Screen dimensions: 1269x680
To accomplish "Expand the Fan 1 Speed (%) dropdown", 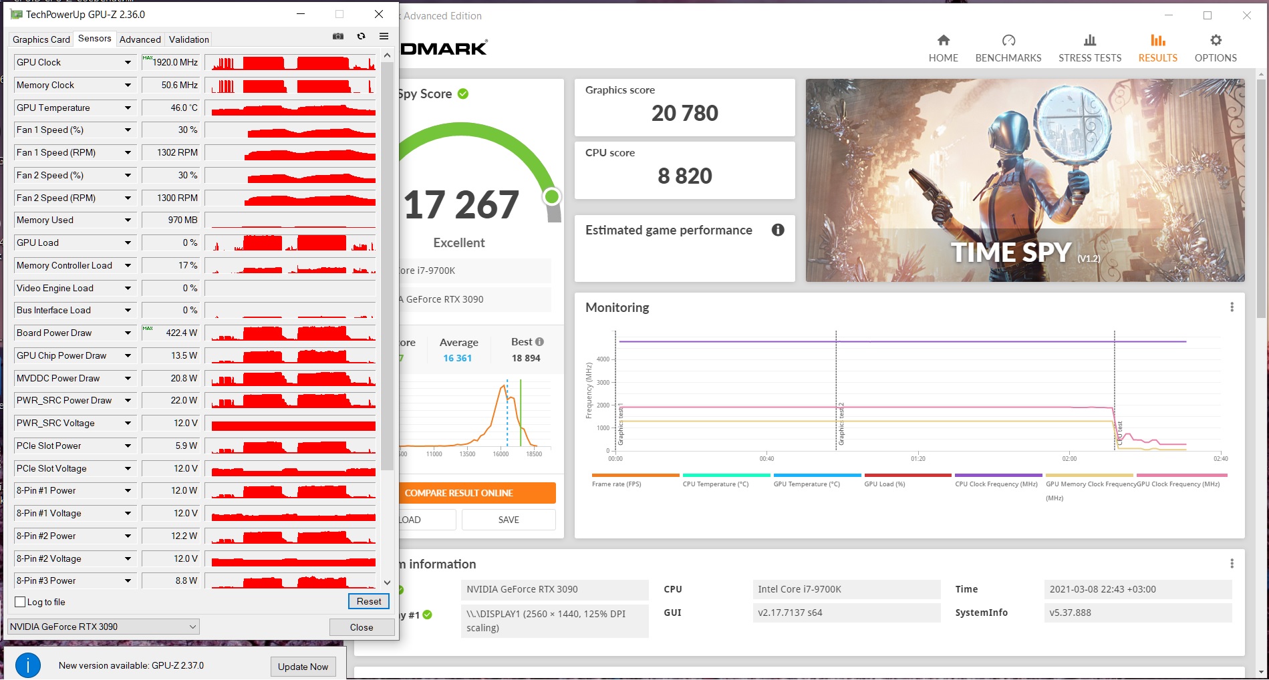I will click(128, 130).
